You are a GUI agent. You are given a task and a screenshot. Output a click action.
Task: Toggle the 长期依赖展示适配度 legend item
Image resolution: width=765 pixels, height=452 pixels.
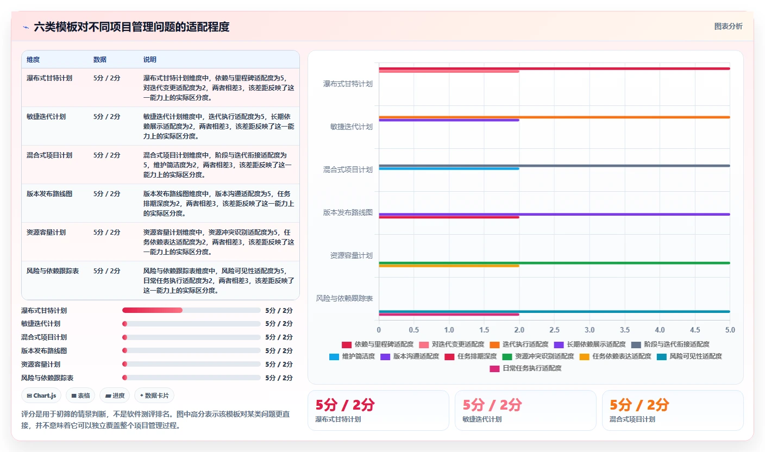(x=589, y=344)
